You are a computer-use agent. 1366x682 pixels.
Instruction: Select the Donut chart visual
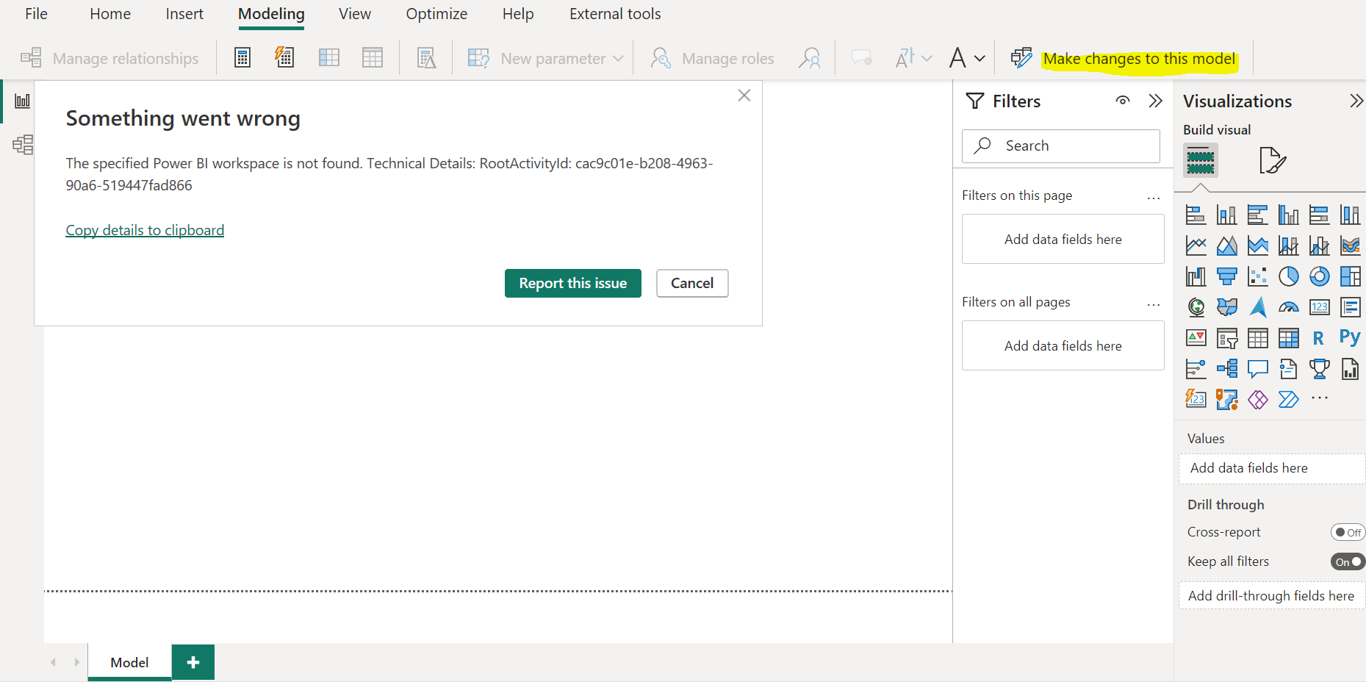(x=1320, y=276)
